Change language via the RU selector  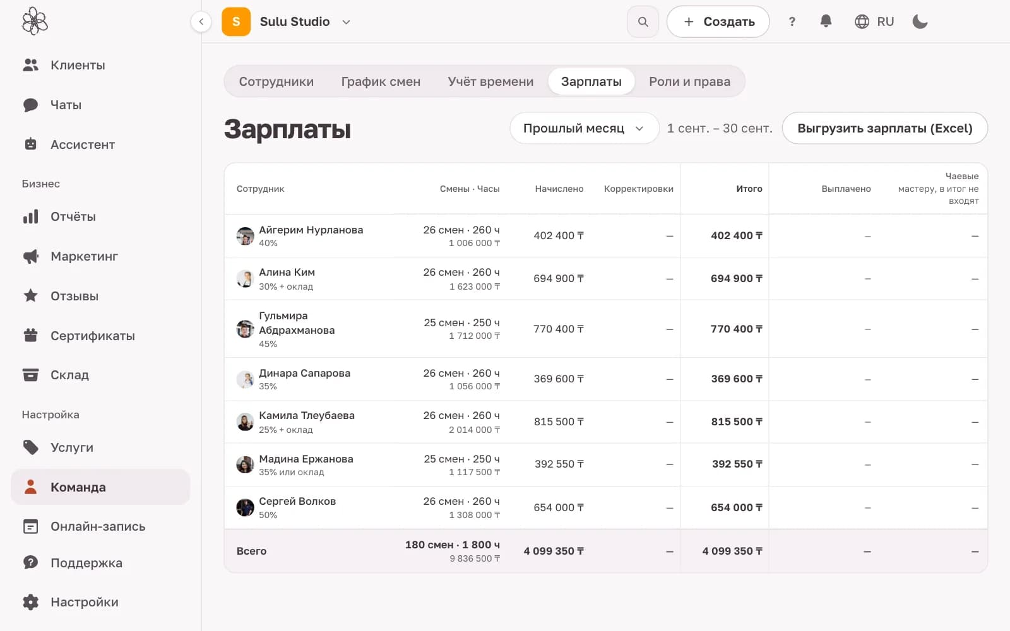874,21
